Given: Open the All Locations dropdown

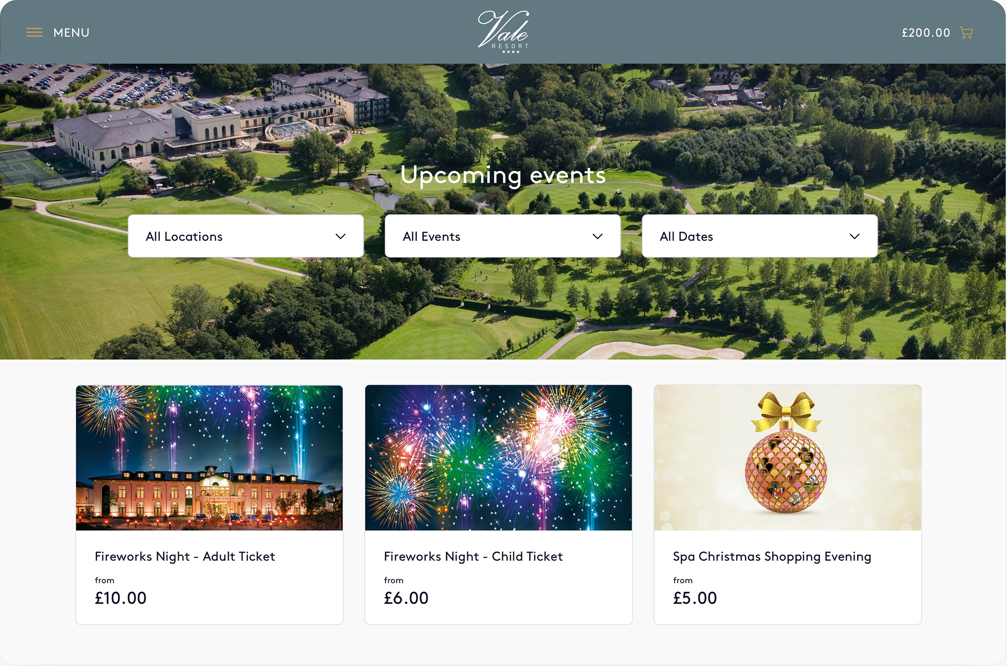Looking at the screenshot, I should pos(246,236).
